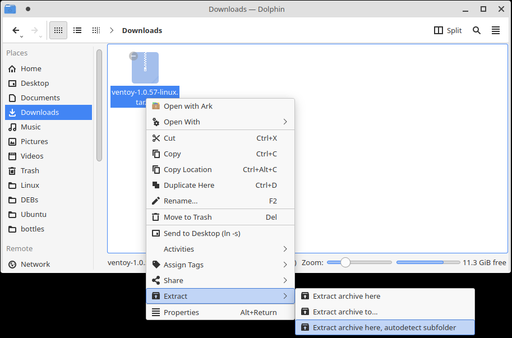Switch to Details tree view mode
512x338 pixels.
coord(96,30)
